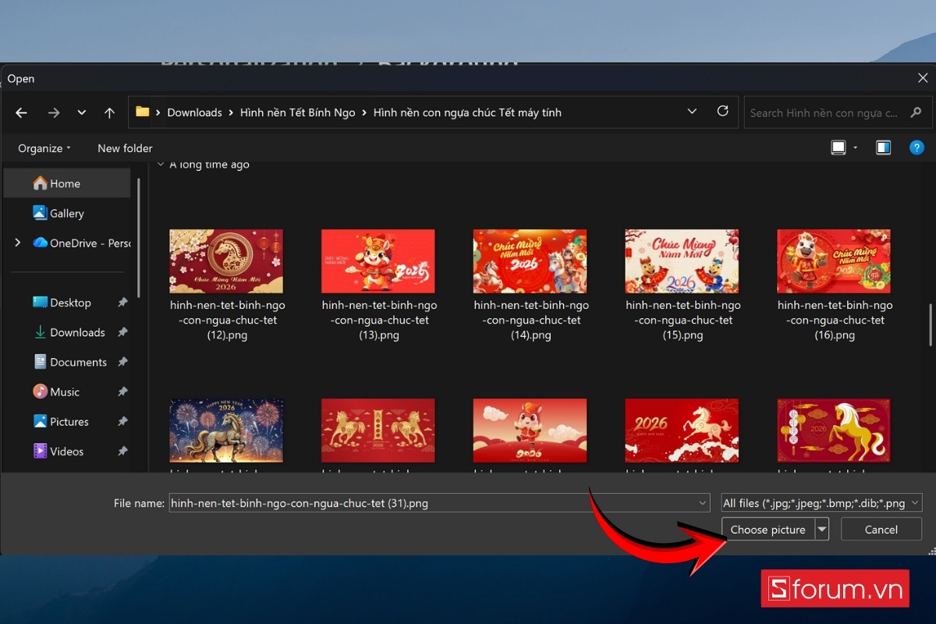This screenshot has height=624, width=936.
Task: Open help via the question mark icon
Action: click(916, 147)
